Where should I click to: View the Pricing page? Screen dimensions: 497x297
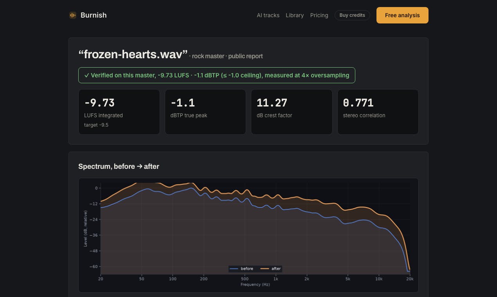click(319, 15)
